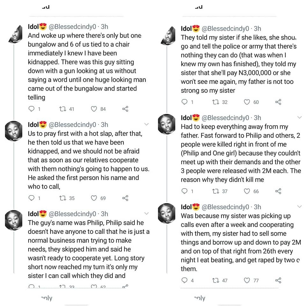Like the last tweet with 77 likes
Image resolution: width=306 pixels, height=306 pixels.
pos(247,280)
